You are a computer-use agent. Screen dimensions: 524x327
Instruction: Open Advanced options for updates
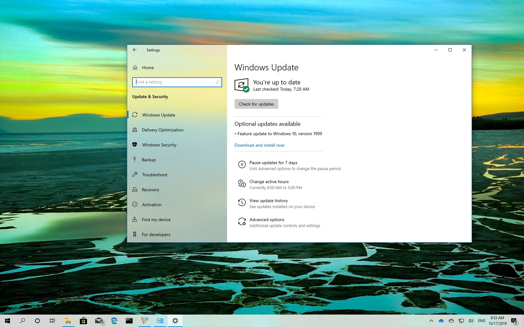(x=266, y=220)
